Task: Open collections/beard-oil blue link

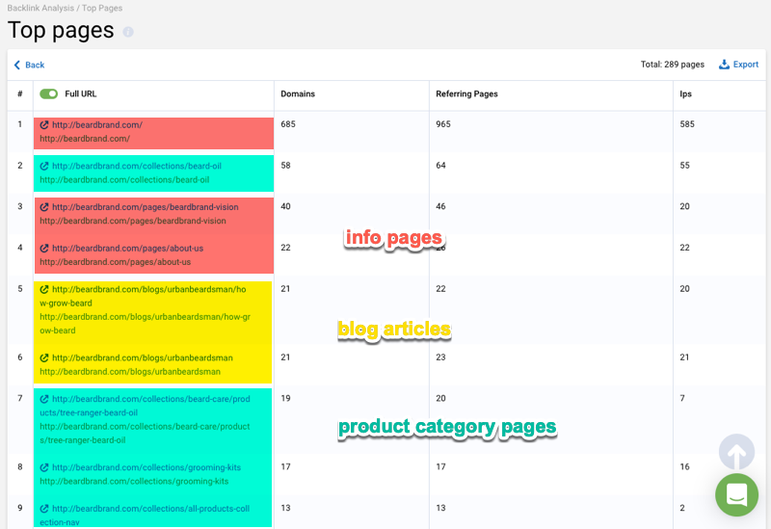Action: coord(137,166)
